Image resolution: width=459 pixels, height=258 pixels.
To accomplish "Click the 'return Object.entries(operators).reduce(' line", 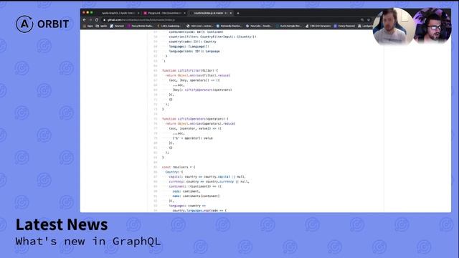I will click(x=200, y=124).
